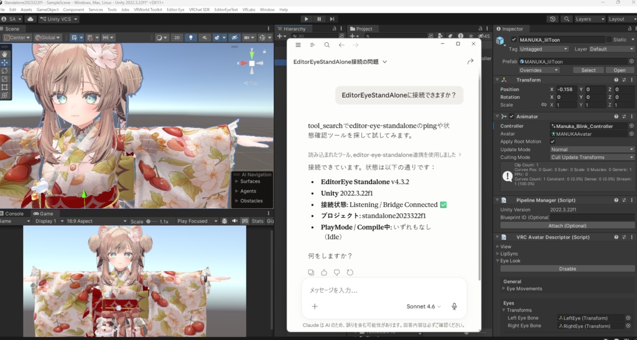Toggle the Static checkbox
Screen dimensions: 637x340
pos(609,40)
